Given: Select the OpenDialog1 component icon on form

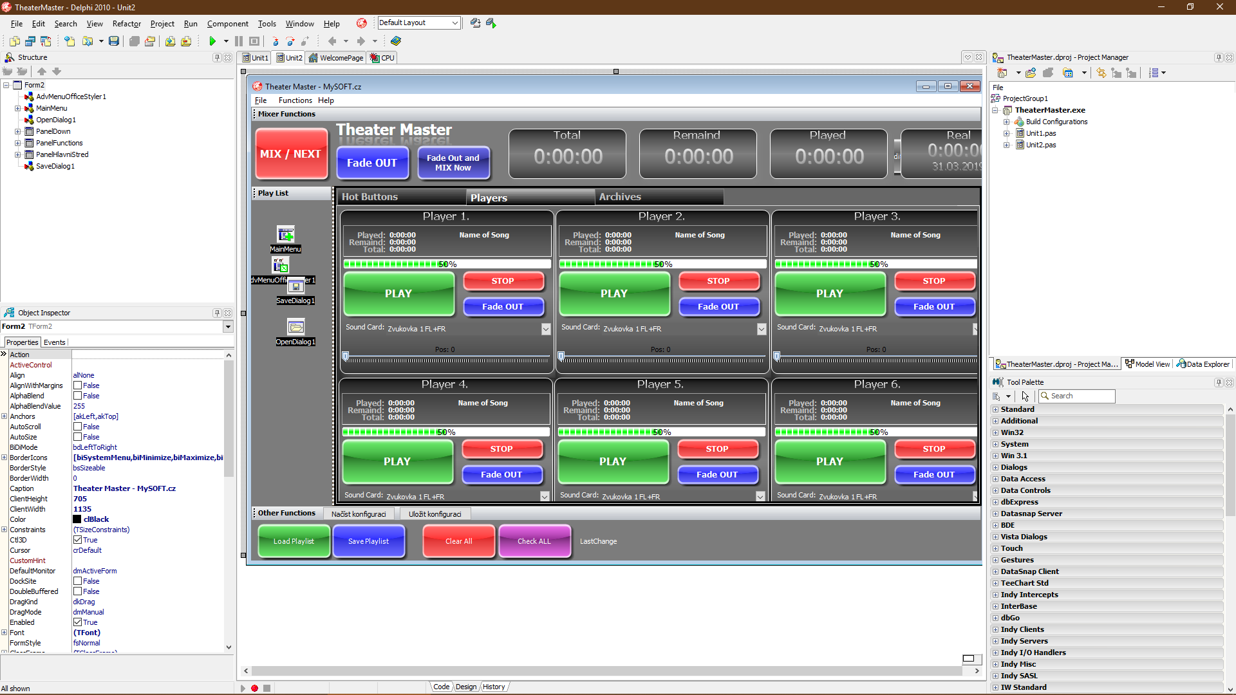Looking at the screenshot, I should pos(295,327).
